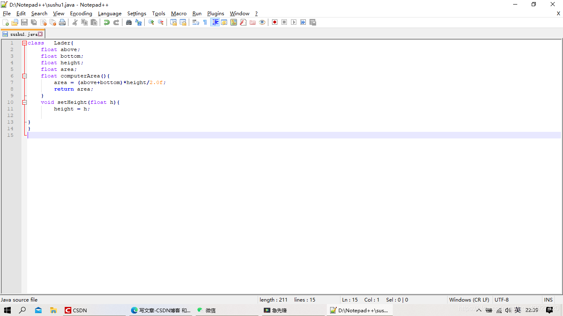Image resolution: width=563 pixels, height=316 pixels.
Task: Collapse the class Lader fold on line 1
Action: [x=24, y=43]
